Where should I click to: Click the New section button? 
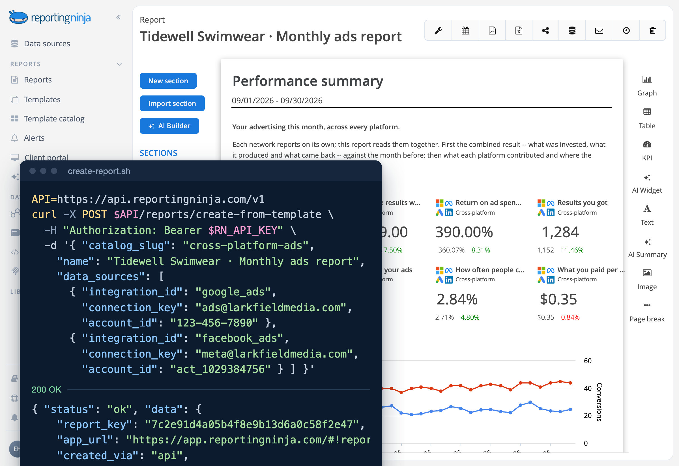168,80
